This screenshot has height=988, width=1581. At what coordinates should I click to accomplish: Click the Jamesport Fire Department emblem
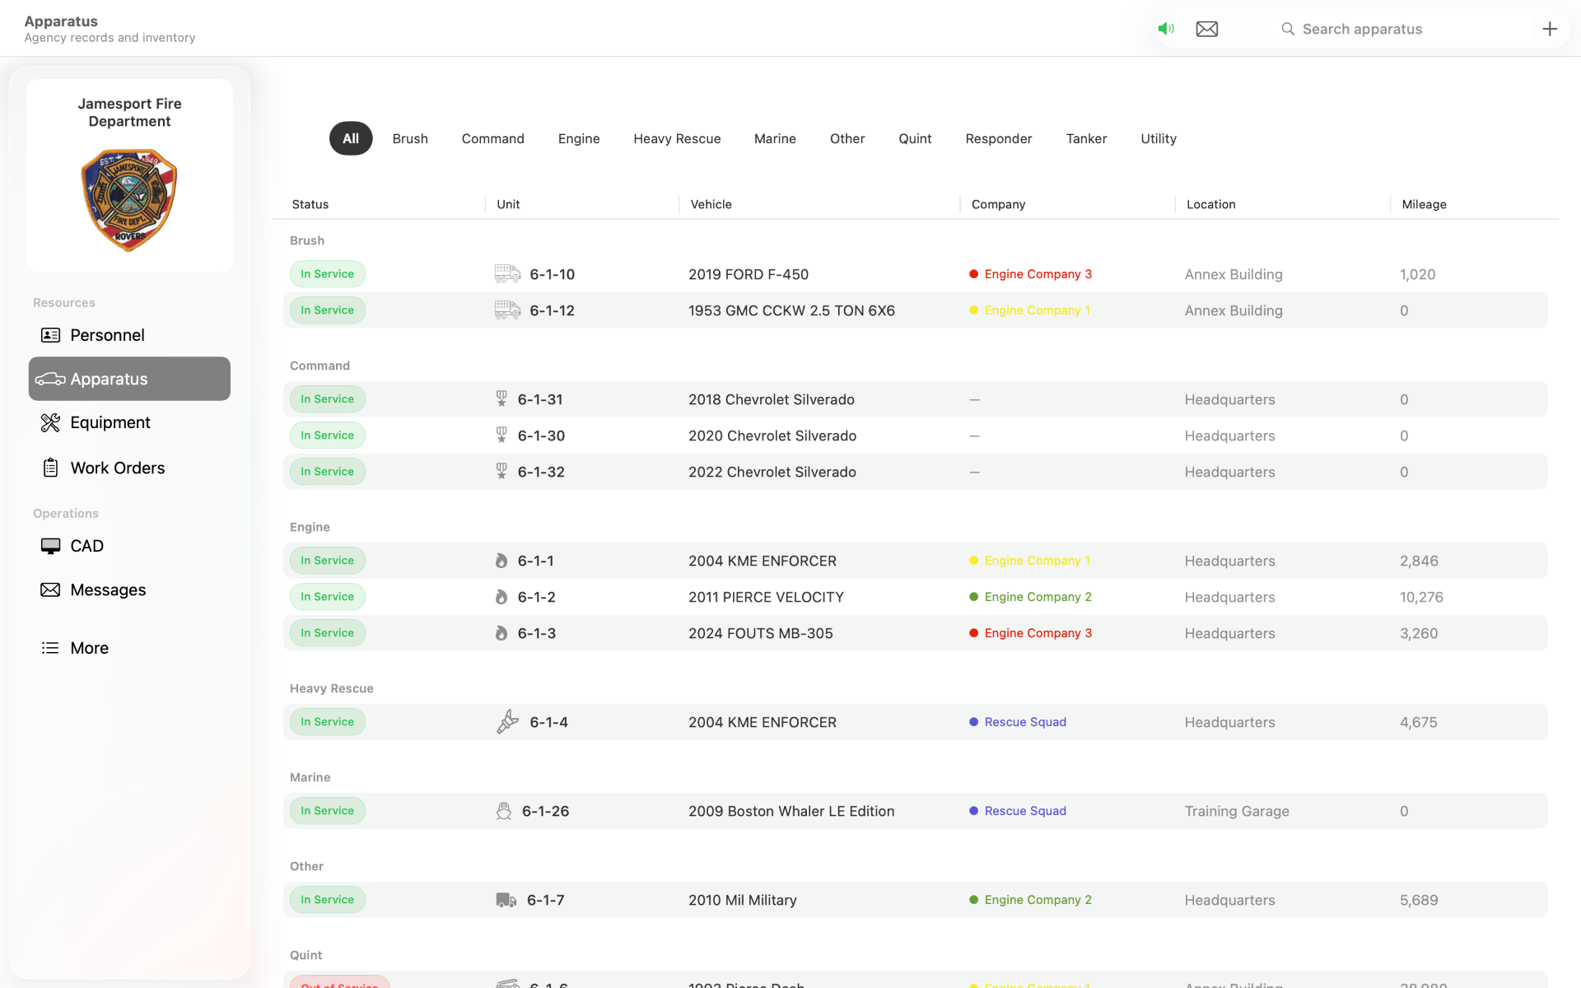coord(129,200)
